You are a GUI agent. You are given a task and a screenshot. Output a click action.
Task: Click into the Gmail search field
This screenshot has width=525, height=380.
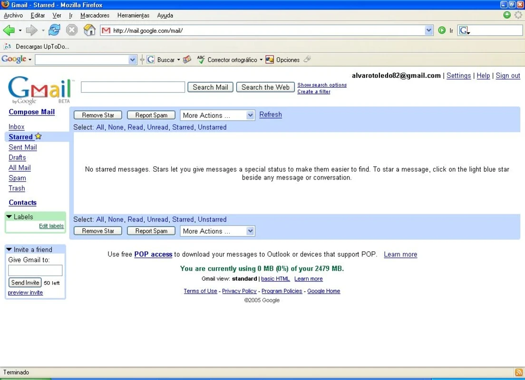(133, 87)
